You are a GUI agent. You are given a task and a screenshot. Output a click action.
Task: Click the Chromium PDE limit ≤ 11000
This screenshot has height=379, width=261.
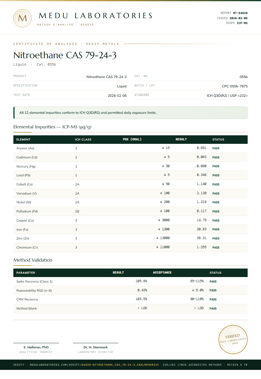(x=163, y=247)
